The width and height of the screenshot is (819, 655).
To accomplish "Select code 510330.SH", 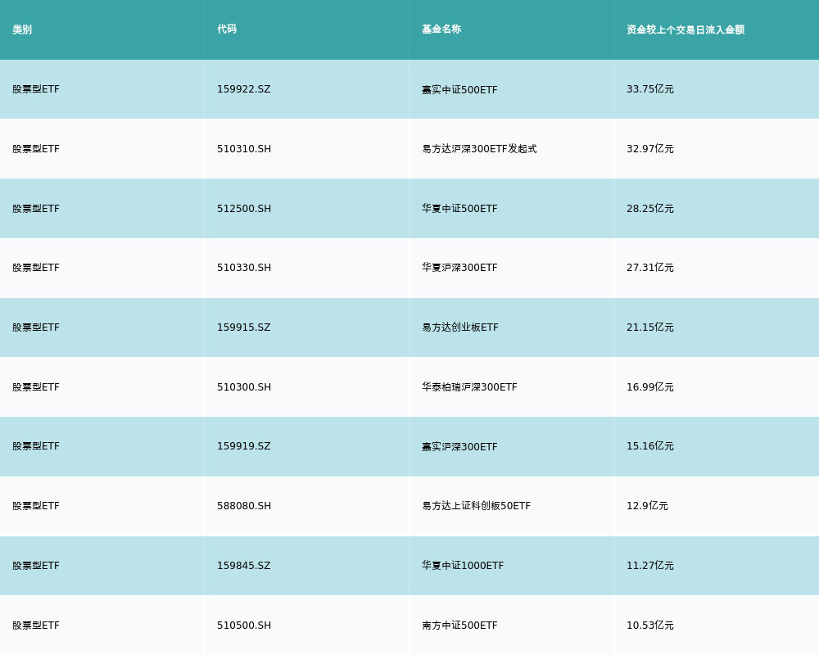I will click(244, 268).
